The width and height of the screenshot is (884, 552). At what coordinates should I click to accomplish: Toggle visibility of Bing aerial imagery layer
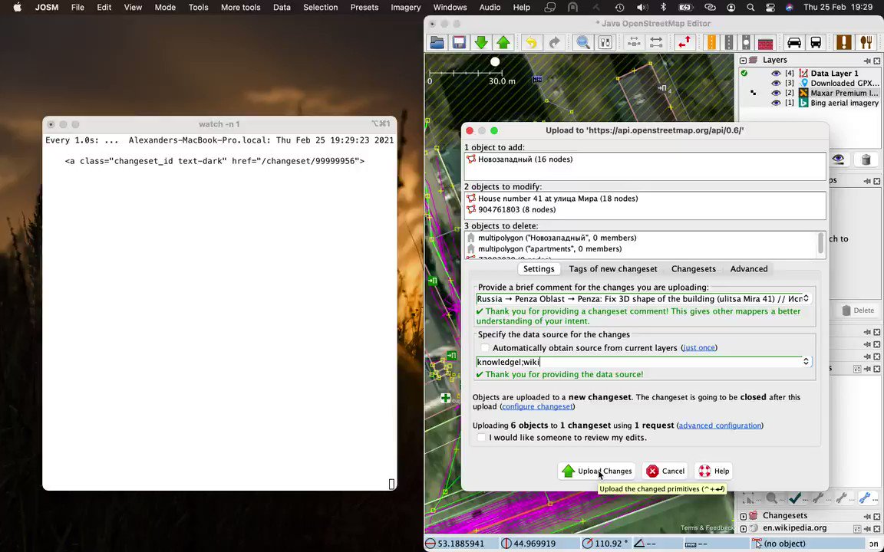[x=776, y=103]
